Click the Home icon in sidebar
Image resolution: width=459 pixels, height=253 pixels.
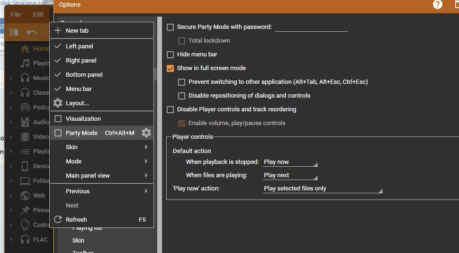[25, 49]
